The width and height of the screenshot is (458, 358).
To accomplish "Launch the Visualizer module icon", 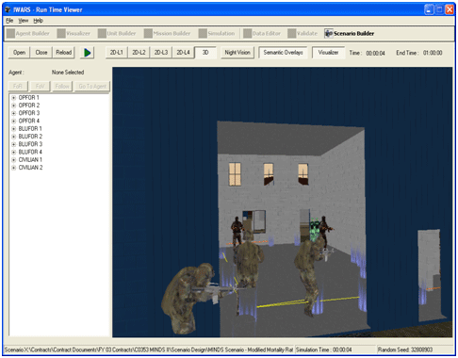I will [x=61, y=33].
